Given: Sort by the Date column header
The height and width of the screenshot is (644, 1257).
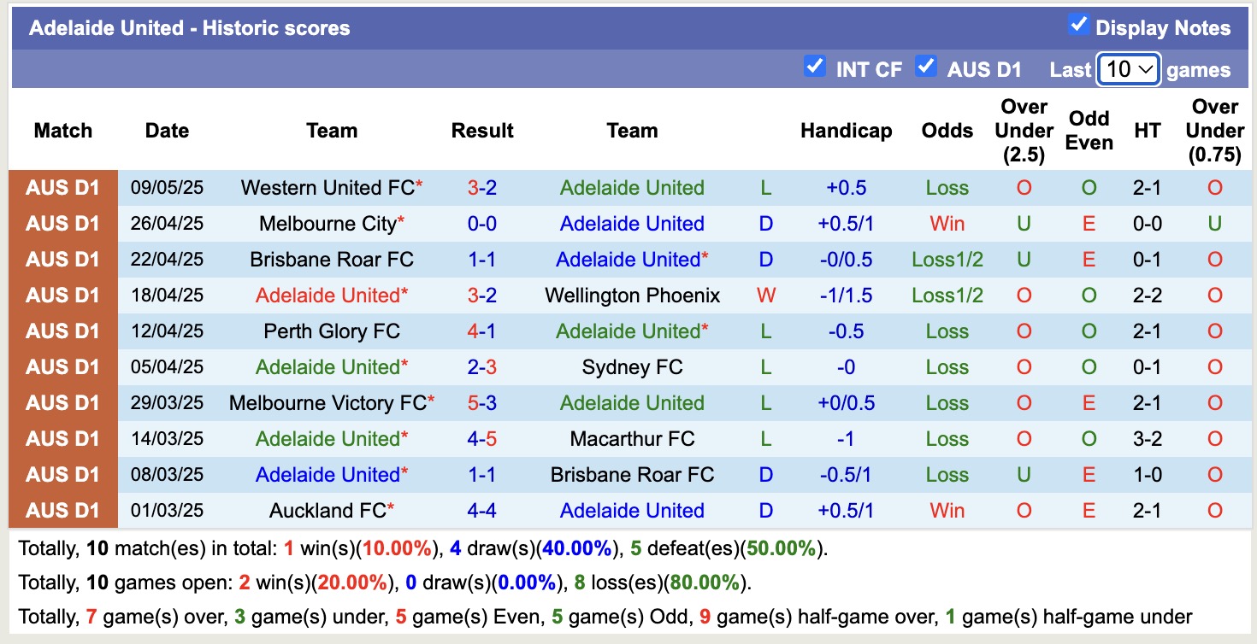Looking at the screenshot, I should [x=166, y=130].
